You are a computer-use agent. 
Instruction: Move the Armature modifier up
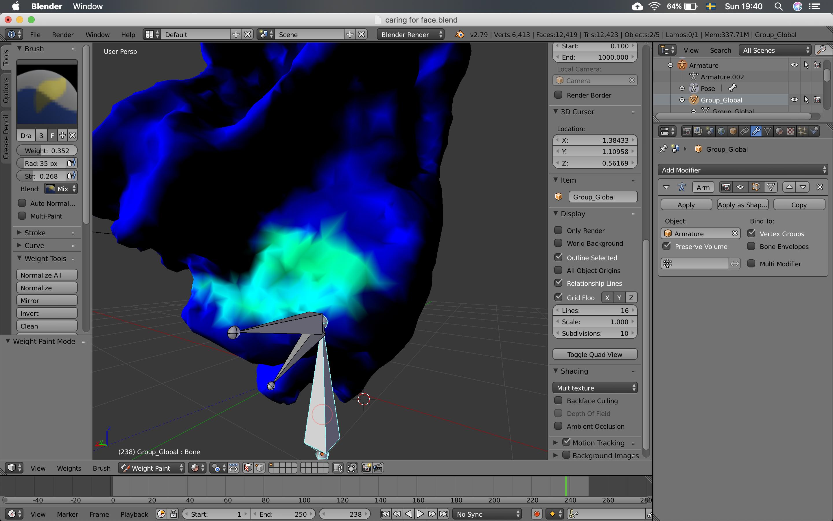[x=789, y=187]
